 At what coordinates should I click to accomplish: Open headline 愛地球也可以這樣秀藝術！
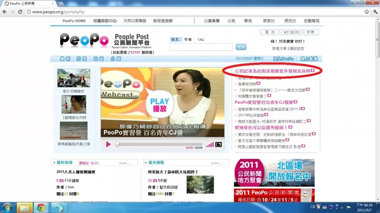pos(261,127)
